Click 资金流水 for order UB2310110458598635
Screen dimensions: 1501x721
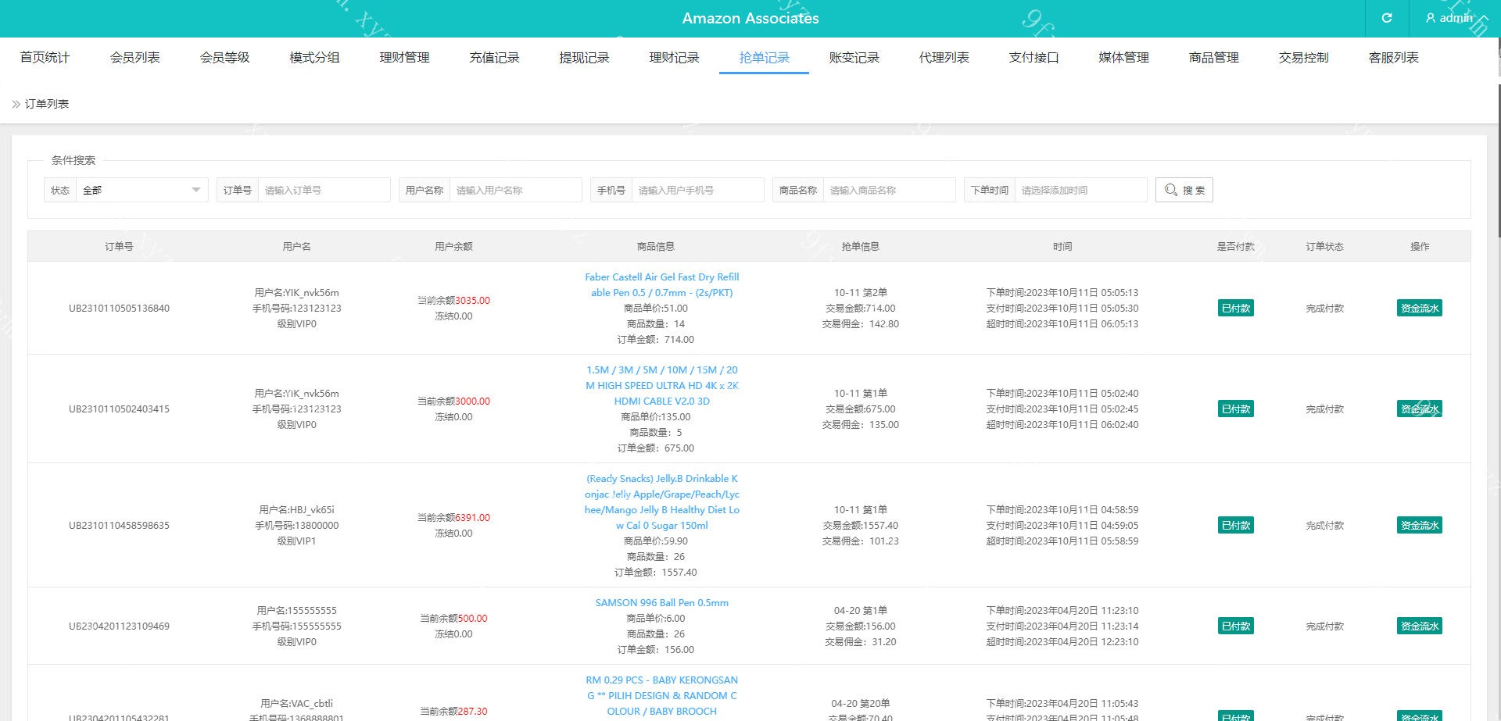click(1420, 525)
